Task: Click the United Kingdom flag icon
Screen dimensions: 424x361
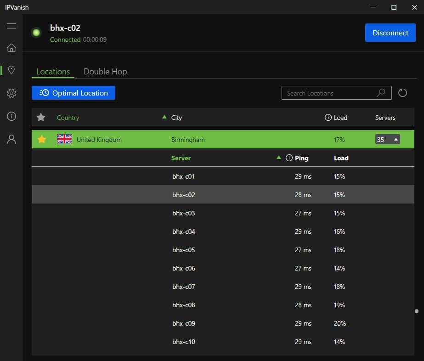Action: pos(64,139)
